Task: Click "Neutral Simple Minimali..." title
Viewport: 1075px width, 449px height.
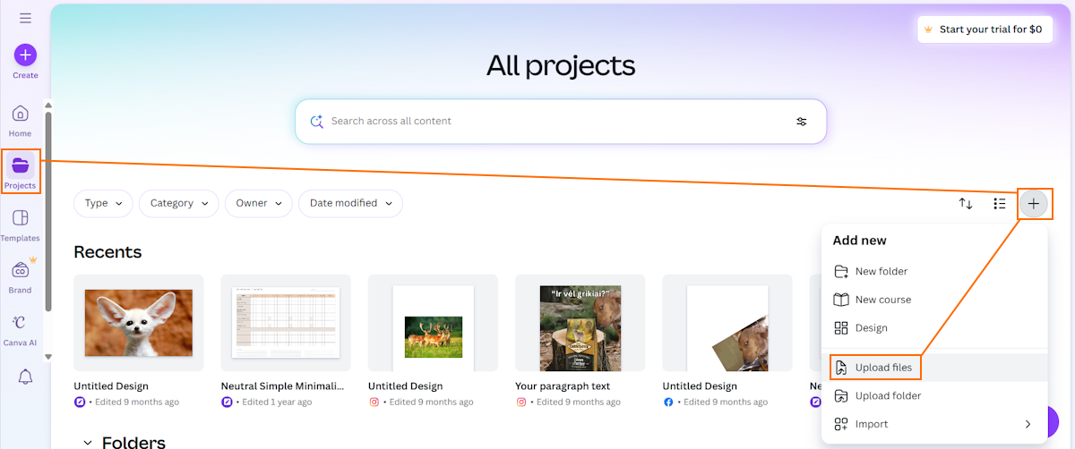Action: [282, 386]
